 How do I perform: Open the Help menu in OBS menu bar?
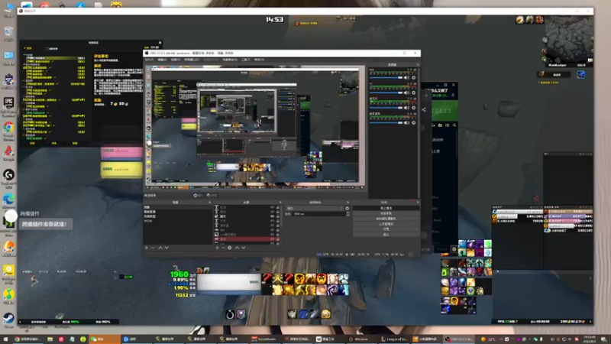[259, 60]
